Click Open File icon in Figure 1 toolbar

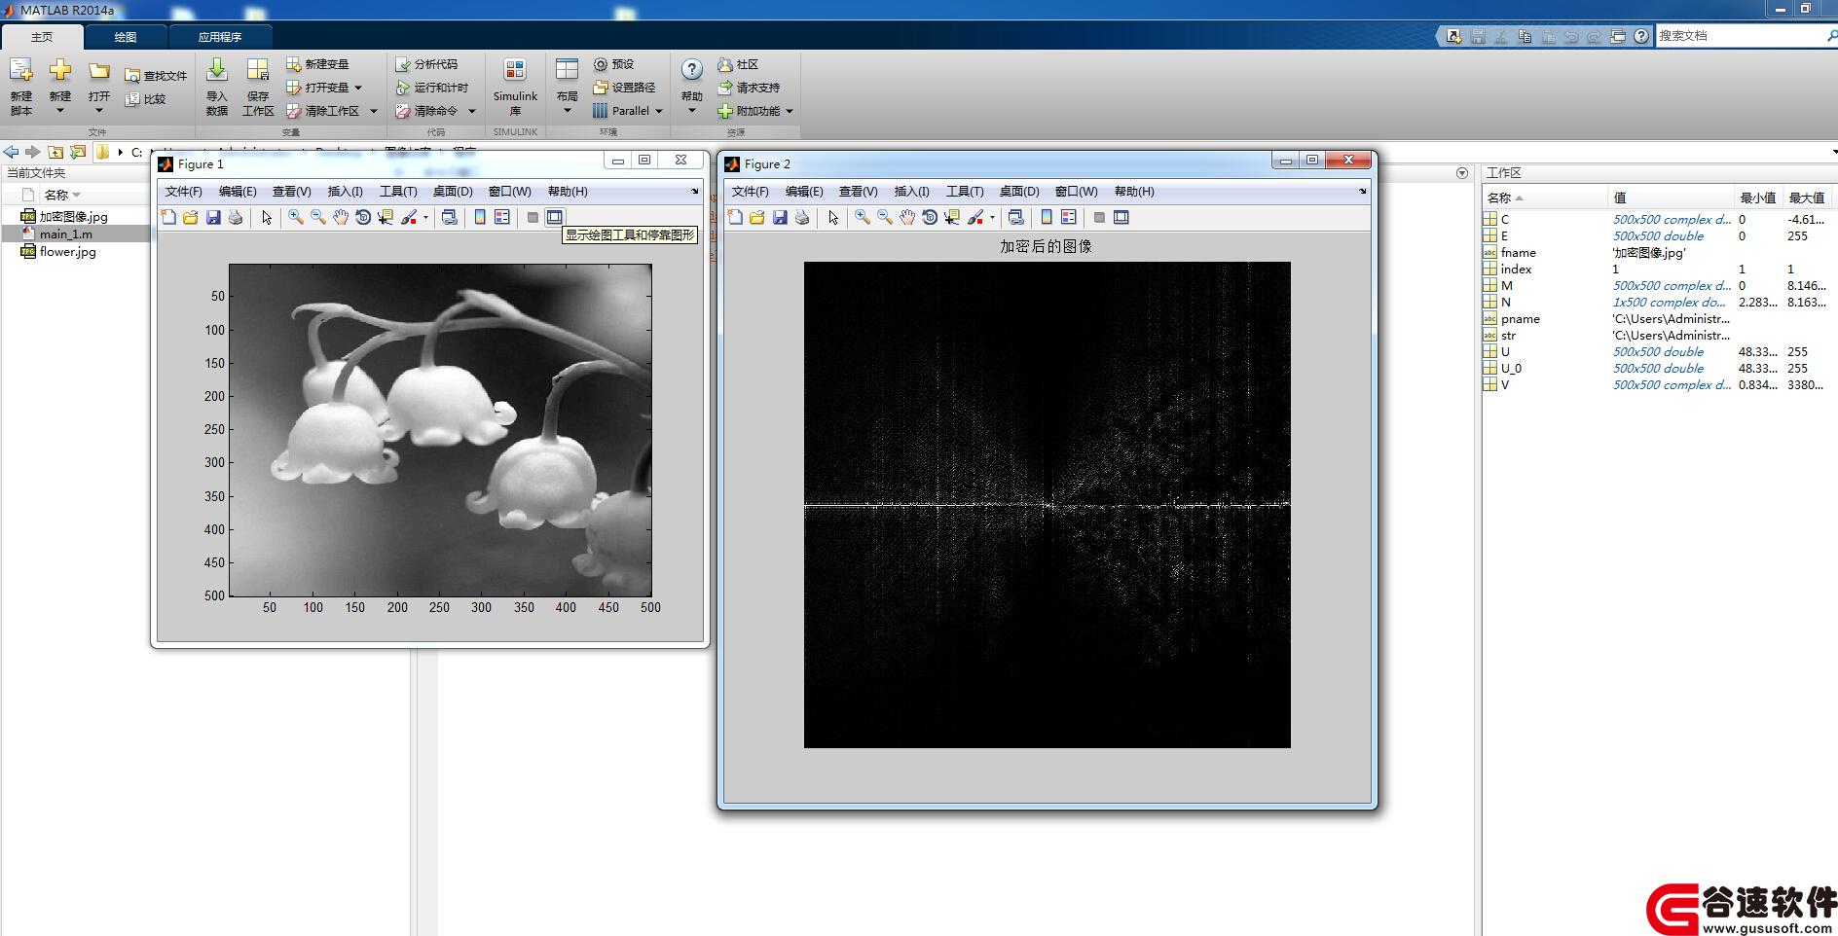click(191, 217)
